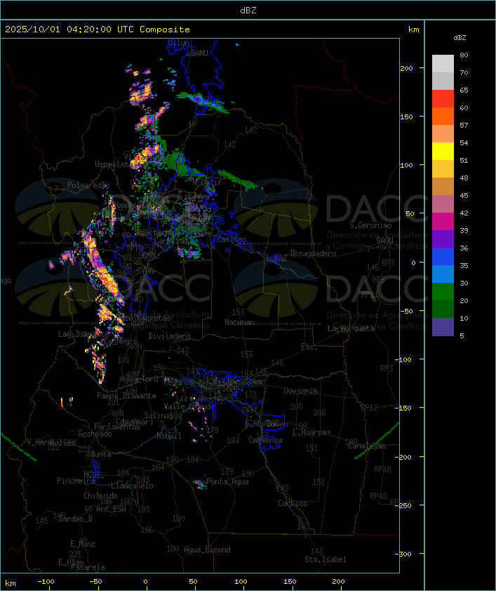Click the Pincheira place label
496x591 pixels.
[76, 481]
